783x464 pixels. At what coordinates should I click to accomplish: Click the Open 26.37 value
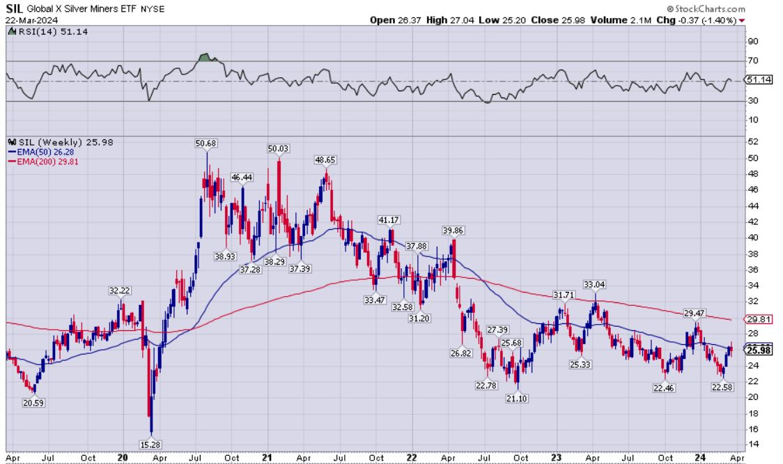click(395, 20)
